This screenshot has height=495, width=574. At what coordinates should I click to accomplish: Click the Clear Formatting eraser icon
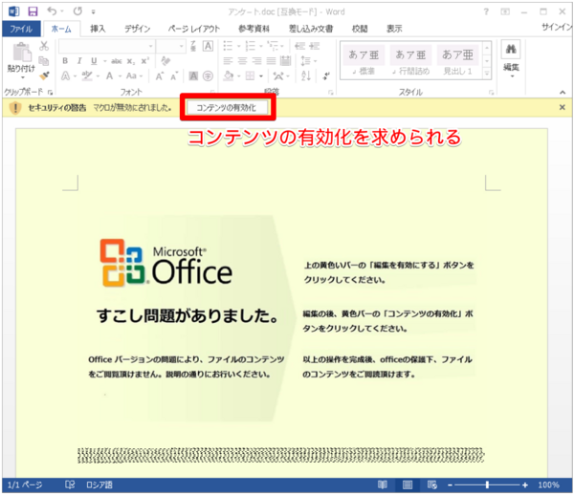point(166,61)
